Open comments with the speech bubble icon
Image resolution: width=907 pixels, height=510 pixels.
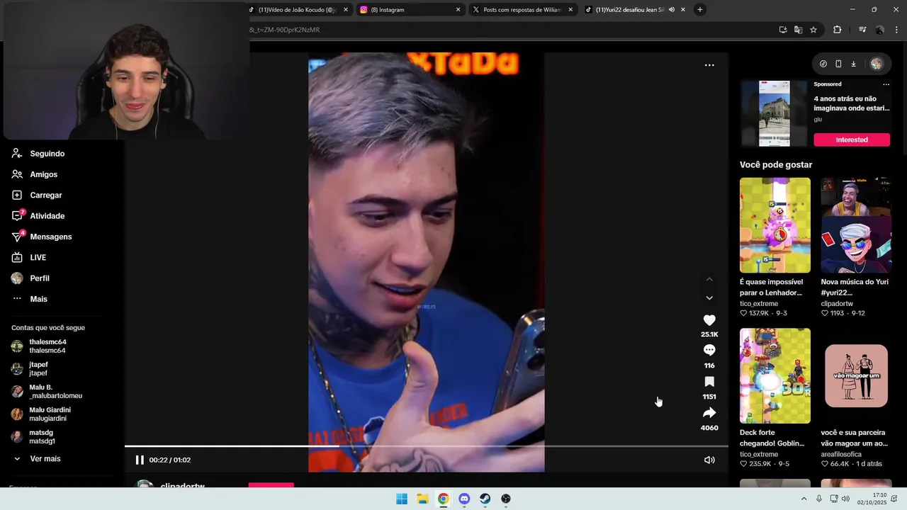click(x=709, y=351)
